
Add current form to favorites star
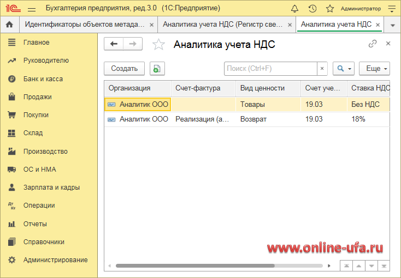coord(158,45)
